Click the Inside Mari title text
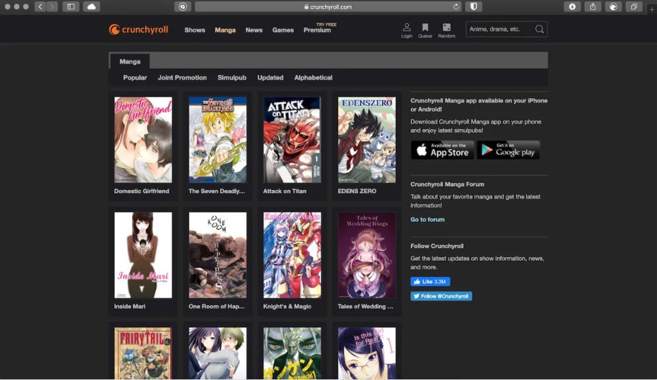657x380 pixels. click(x=129, y=307)
